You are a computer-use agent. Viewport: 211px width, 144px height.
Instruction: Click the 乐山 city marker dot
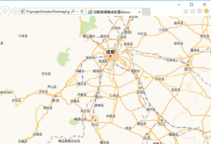pyautogui.click(x=95, y=120)
